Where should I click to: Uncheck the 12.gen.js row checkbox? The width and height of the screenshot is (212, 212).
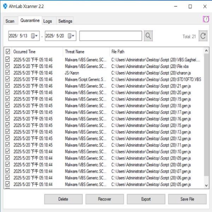[x=7, y=138]
